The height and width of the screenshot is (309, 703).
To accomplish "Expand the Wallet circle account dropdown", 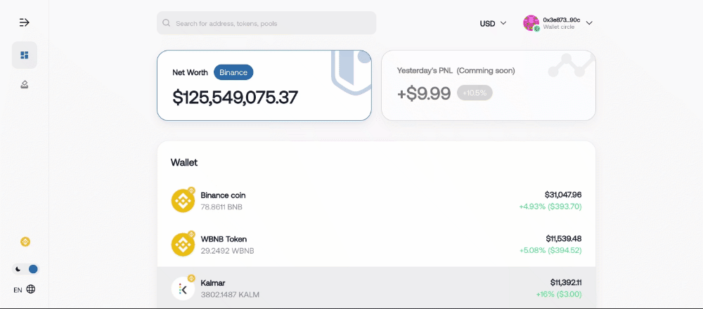I will tap(589, 23).
